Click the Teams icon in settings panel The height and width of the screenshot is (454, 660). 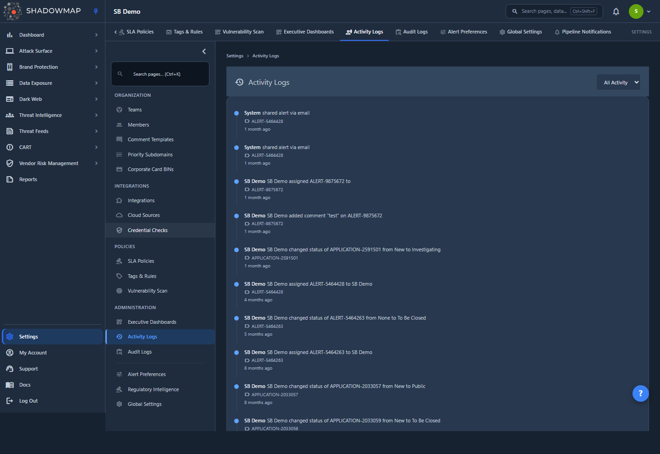tap(119, 110)
